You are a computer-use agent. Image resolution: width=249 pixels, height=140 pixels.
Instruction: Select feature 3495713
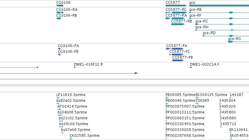point(228,124)
